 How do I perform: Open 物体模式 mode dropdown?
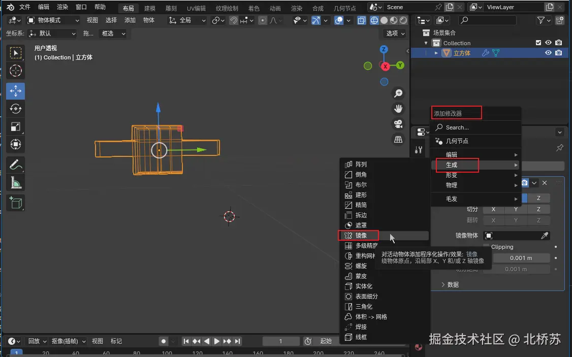coord(53,20)
